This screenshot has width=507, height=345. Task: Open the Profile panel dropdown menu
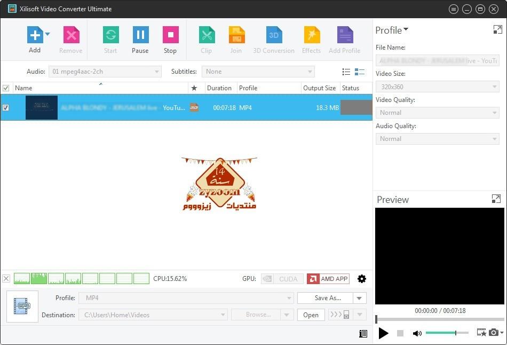click(392, 30)
